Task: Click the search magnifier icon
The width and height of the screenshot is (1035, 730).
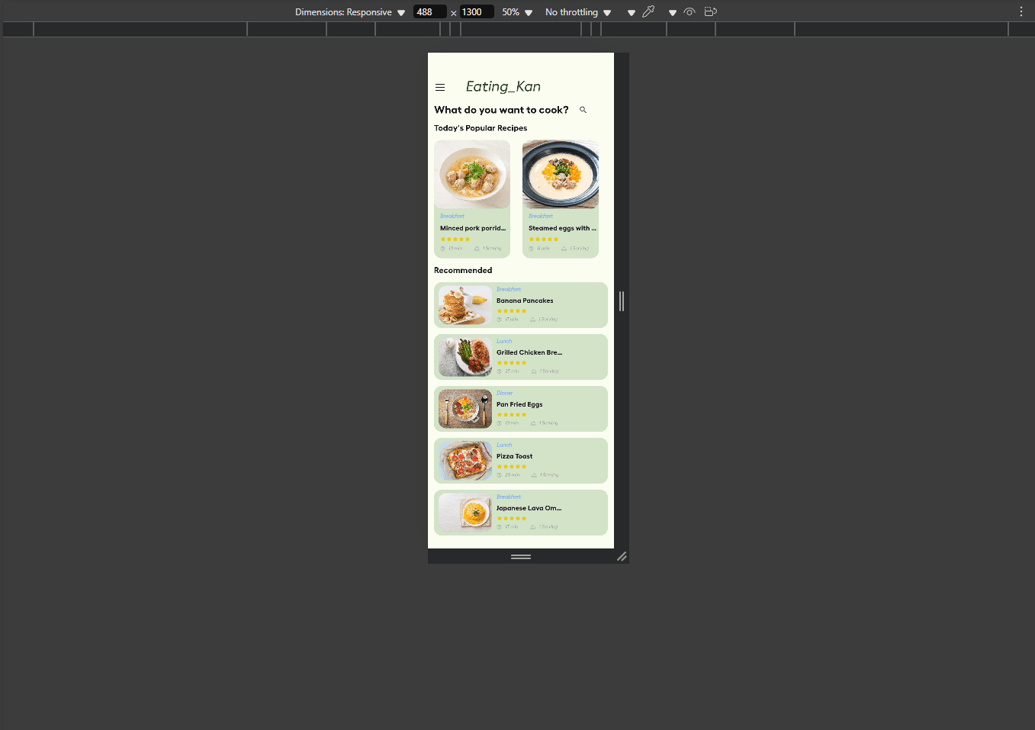Action: (583, 110)
